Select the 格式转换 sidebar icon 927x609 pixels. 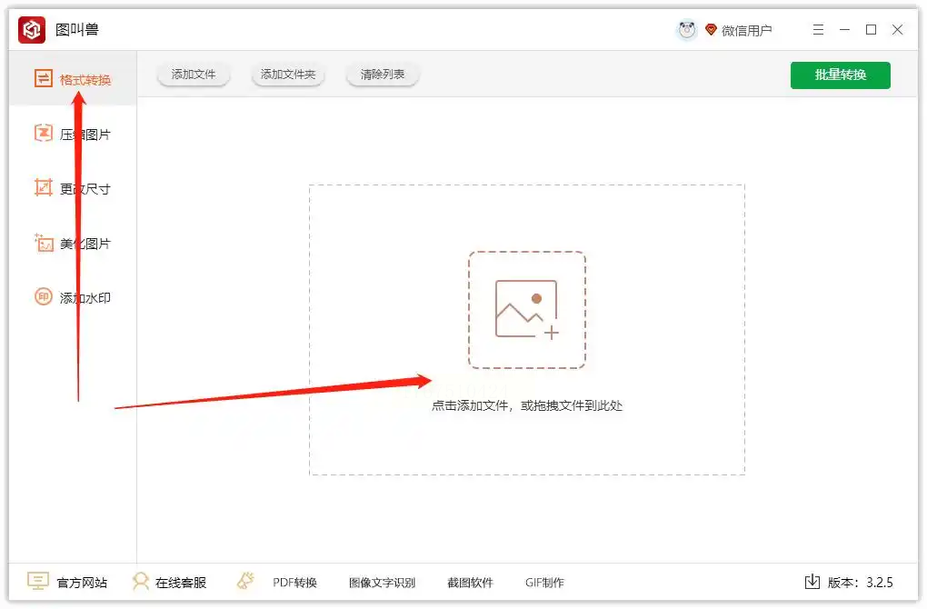[43, 78]
